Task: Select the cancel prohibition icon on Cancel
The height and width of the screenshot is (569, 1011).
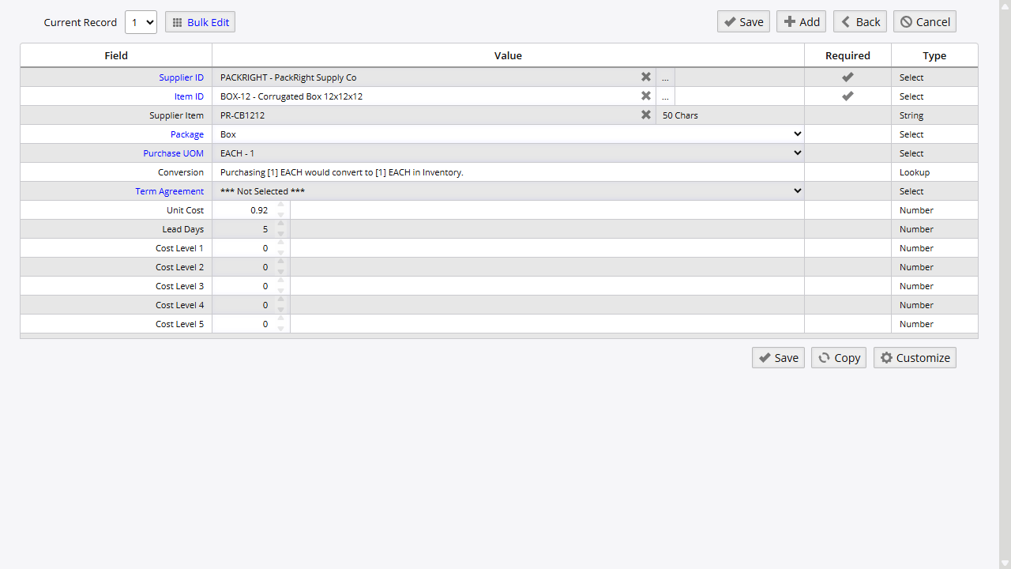Action: click(x=906, y=21)
